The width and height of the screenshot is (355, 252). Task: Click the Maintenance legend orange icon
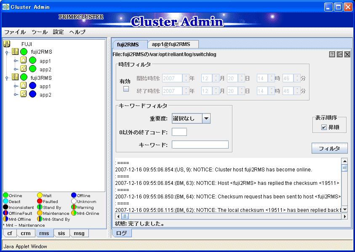click(x=40, y=213)
